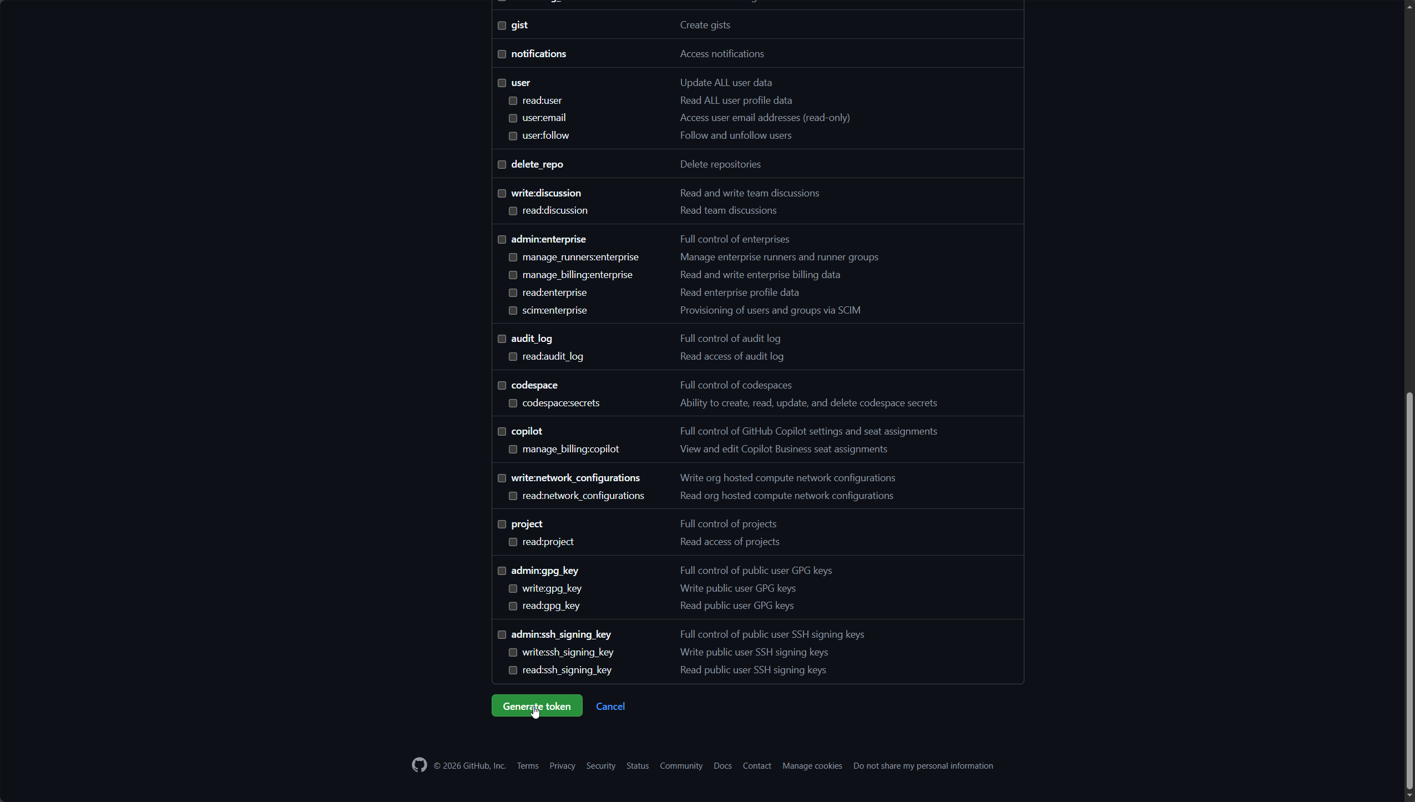
Task: Enable the admin:enterprise scope
Action: [502, 240]
